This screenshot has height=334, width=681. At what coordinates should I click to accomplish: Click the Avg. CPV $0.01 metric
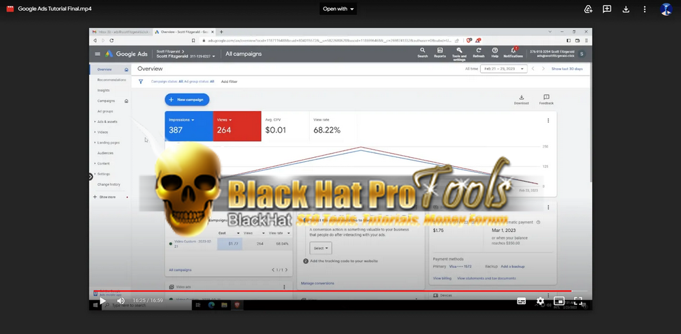point(285,126)
